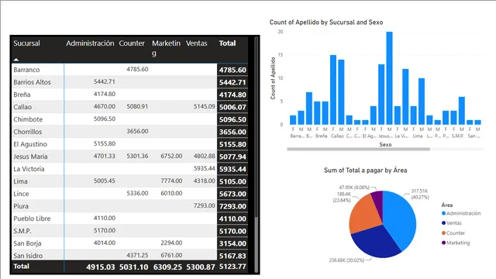Click the Sum of Total a pagar title
The height and width of the screenshot is (279, 496).
tap(365, 170)
